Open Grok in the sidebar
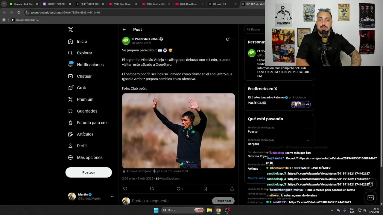Screen dimensions: 383x215 [x=77, y=88]
